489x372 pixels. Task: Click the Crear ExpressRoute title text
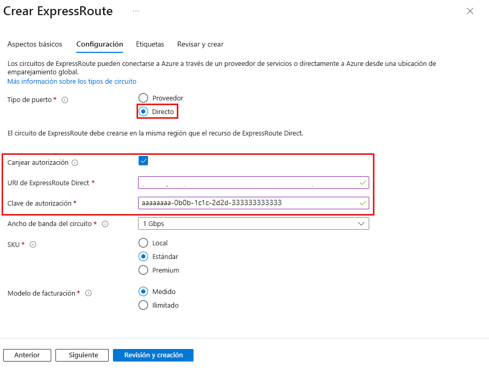[x=58, y=11]
